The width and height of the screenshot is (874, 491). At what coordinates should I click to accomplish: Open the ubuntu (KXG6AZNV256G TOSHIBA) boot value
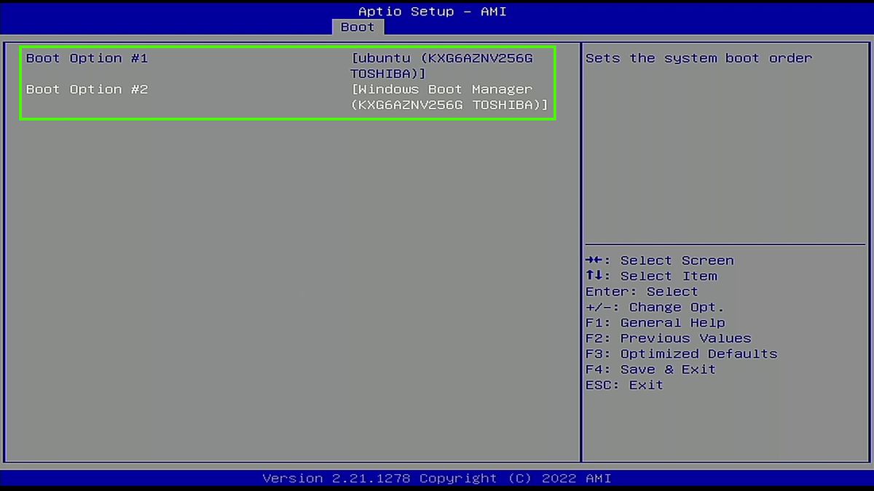point(441,66)
